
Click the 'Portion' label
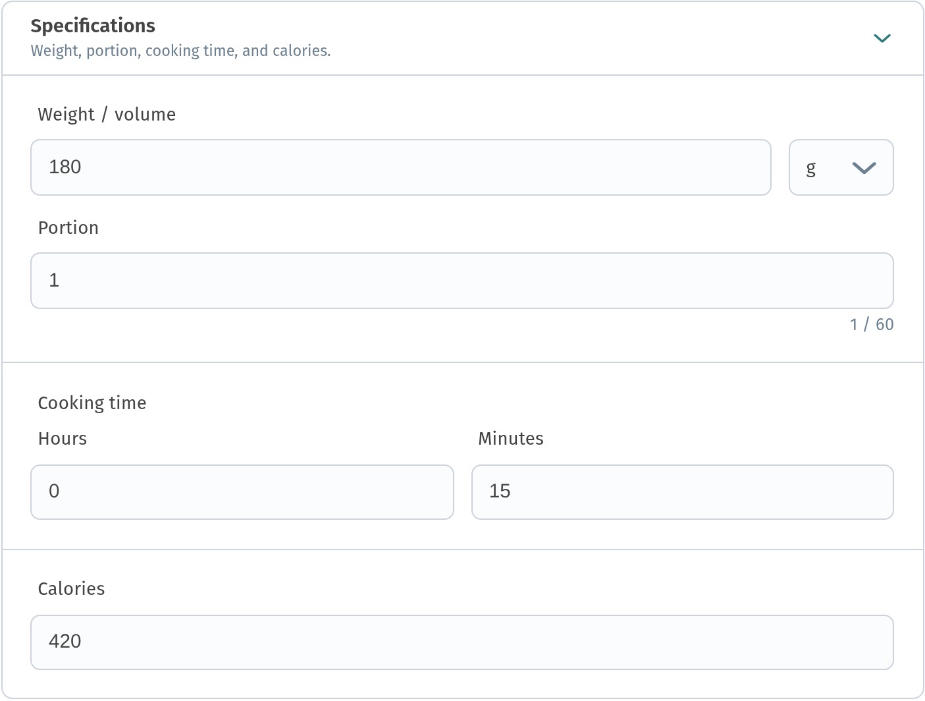(68, 228)
